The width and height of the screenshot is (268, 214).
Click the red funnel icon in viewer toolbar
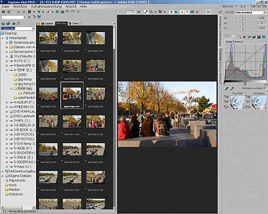(187, 12)
